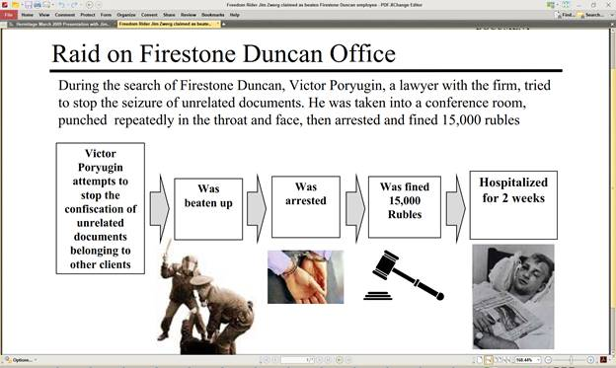Viewport: 616px width, 368px height.
Task: Close the Freedom Rider Jim Zwerg tab
Action: pos(217,24)
